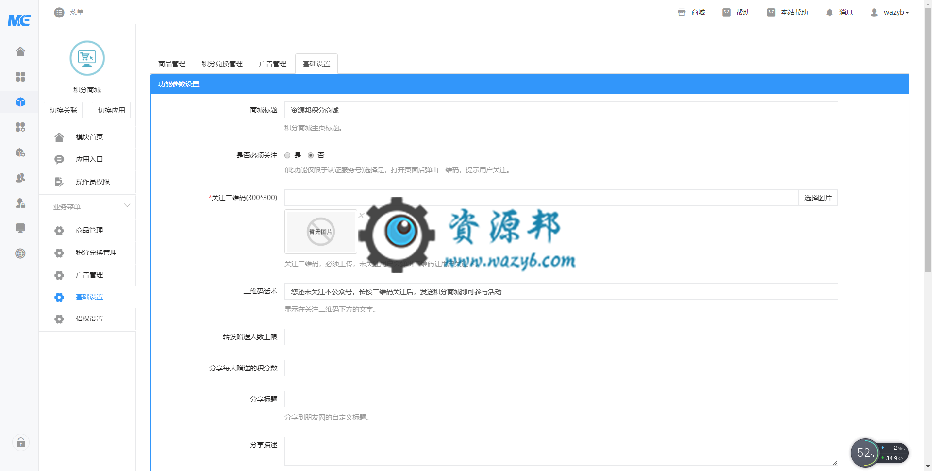This screenshot has width=932, height=471.
Task: Switch to the 商品管理 tab
Action: pyautogui.click(x=172, y=64)
